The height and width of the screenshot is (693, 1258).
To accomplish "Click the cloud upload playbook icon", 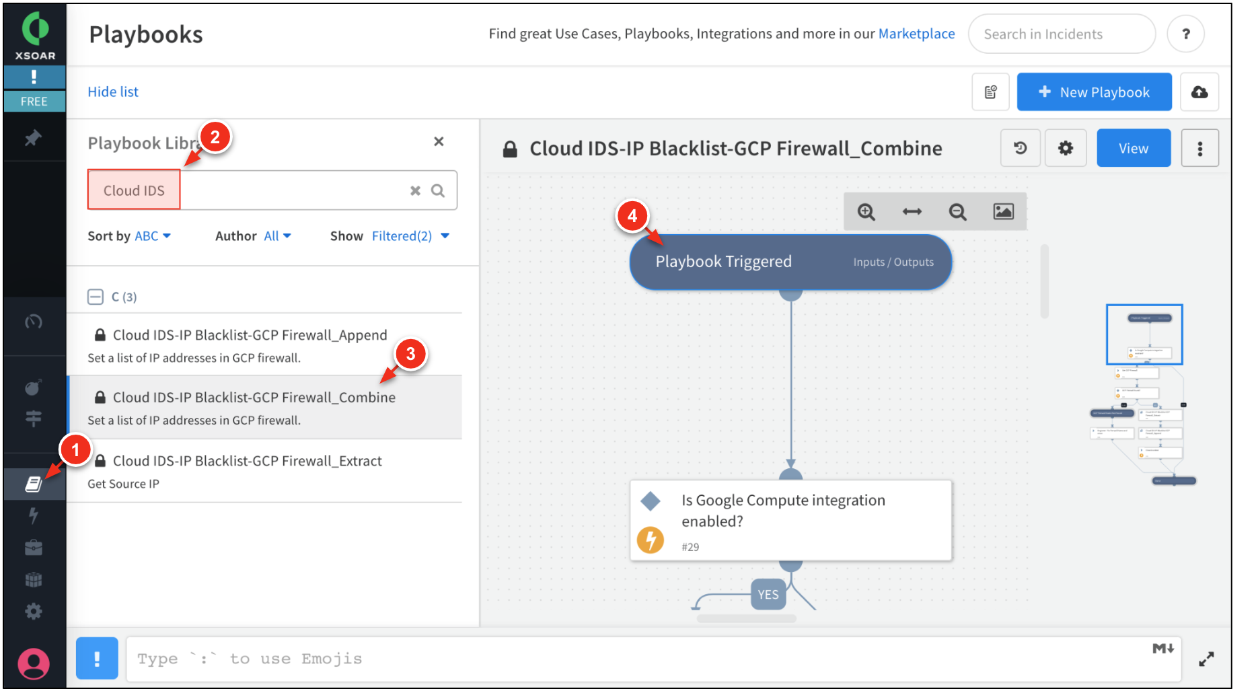I will (x=1199, y=92).
